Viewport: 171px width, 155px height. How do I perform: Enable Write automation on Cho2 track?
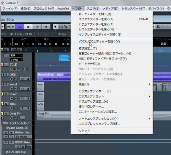pos(28,99)
